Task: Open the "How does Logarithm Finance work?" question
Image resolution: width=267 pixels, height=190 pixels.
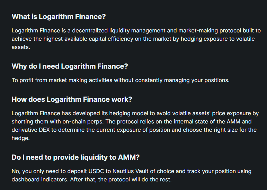Action: coord(72,99)
